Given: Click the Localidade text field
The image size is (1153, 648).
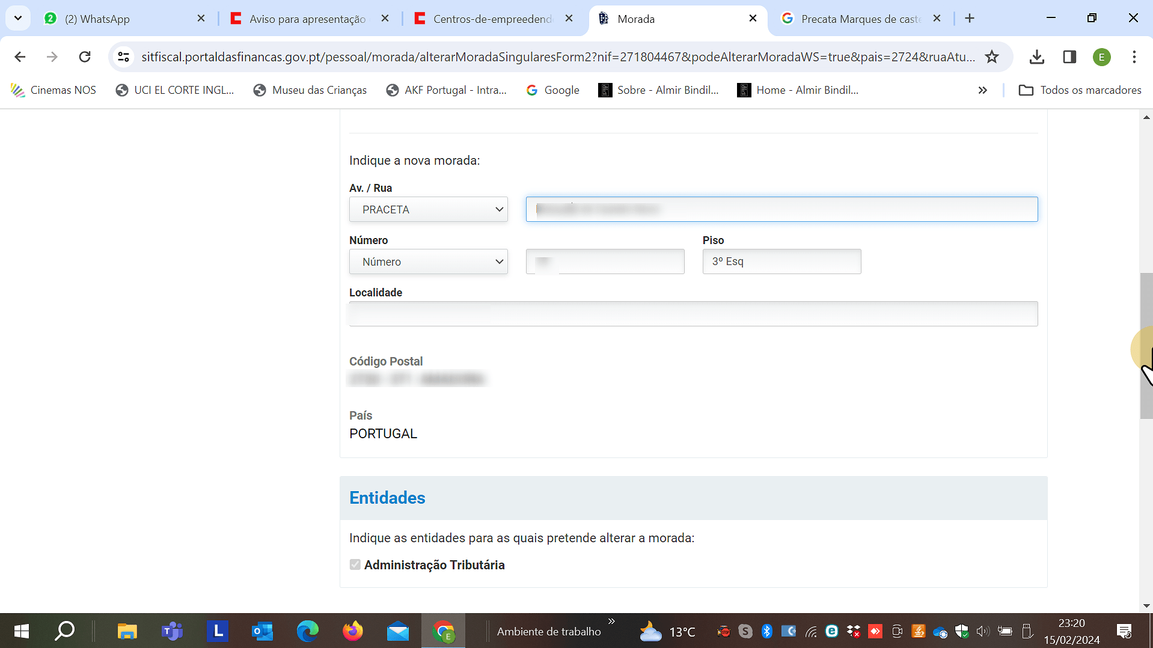Looking at the screenshot, I should [693, 314].
